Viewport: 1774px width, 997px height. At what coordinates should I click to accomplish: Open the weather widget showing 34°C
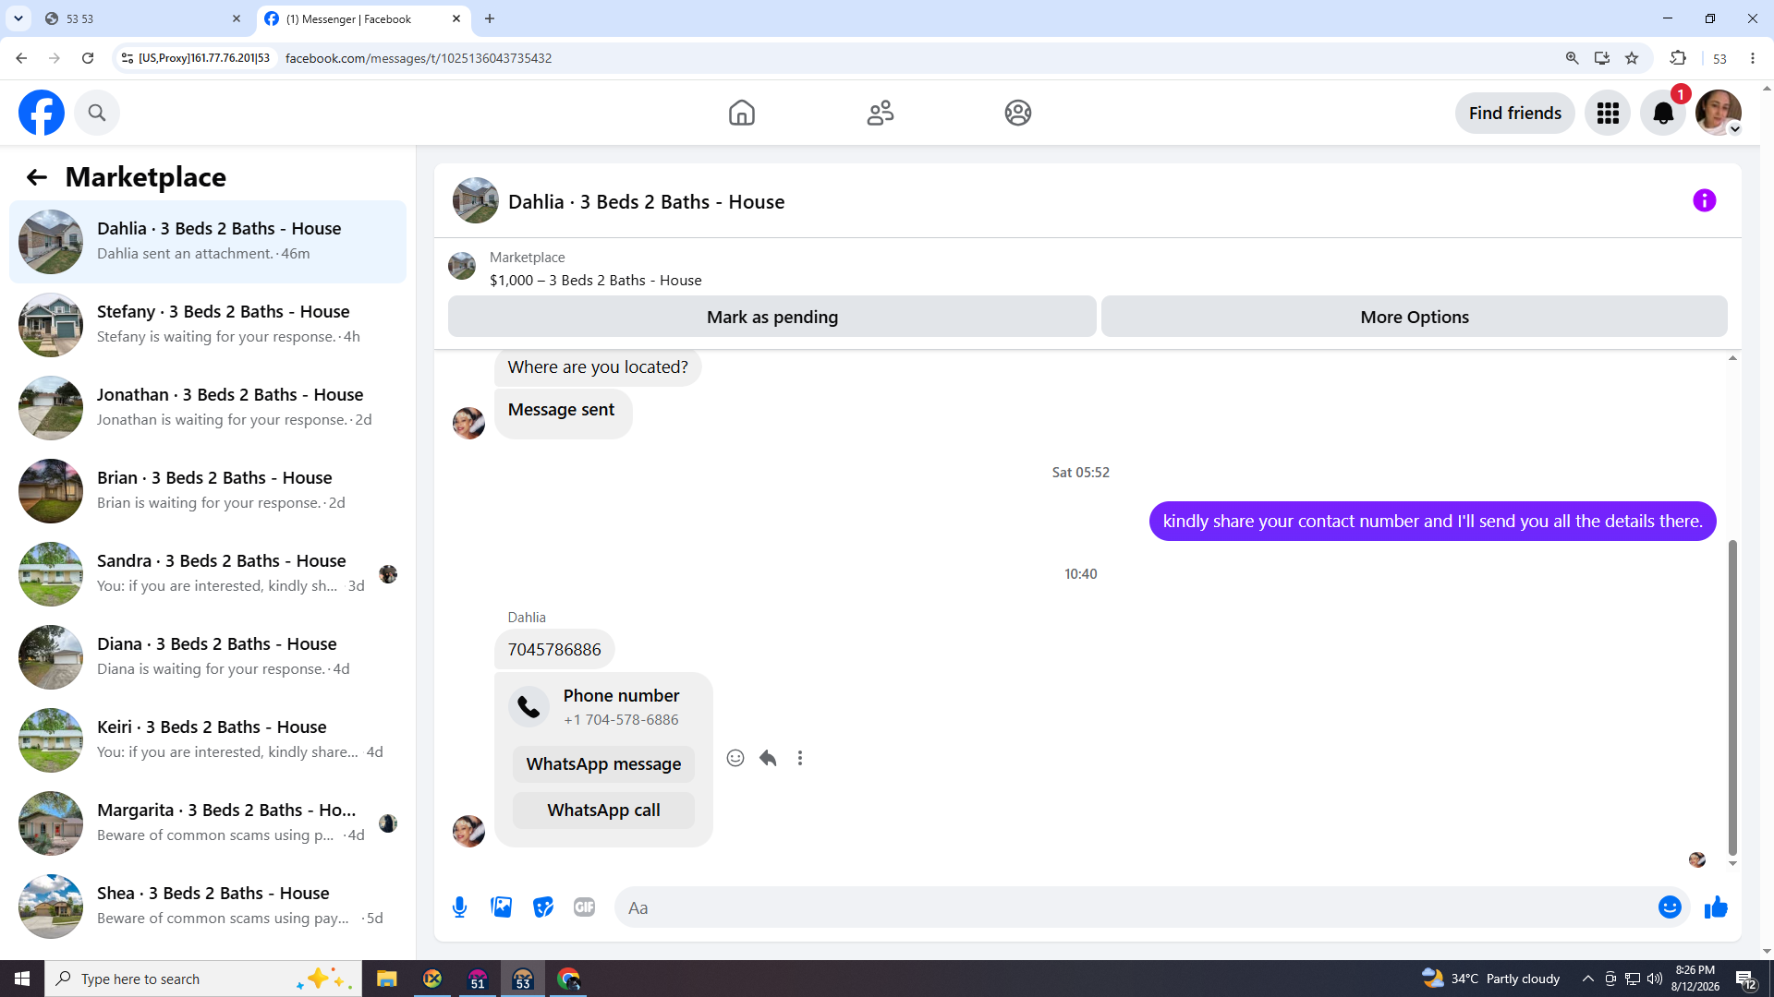pos(1490,979)
